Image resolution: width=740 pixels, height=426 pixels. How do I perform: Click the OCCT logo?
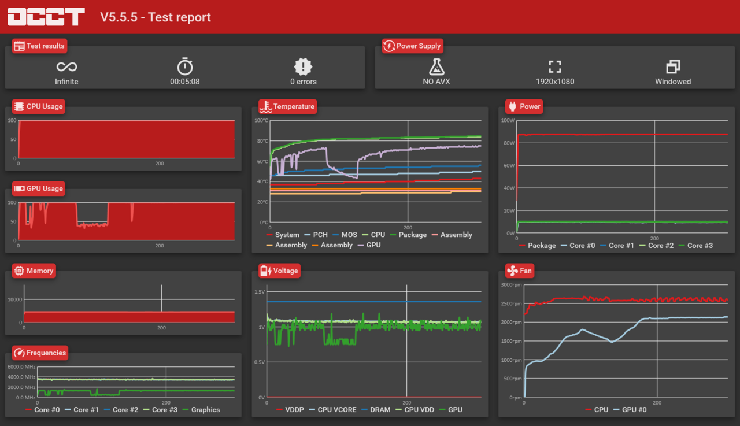point(46,17)
